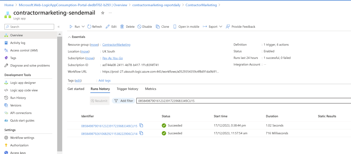Image resolution: width=351 pixels, height=154 pixels.
Task: Favorite the logic app with the star icon
Action: click(x=103, y=13)
